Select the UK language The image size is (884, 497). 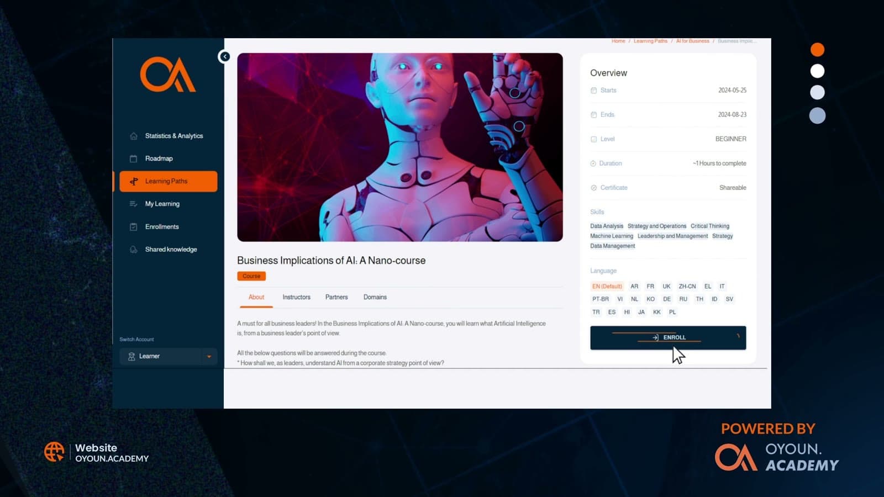666,286
